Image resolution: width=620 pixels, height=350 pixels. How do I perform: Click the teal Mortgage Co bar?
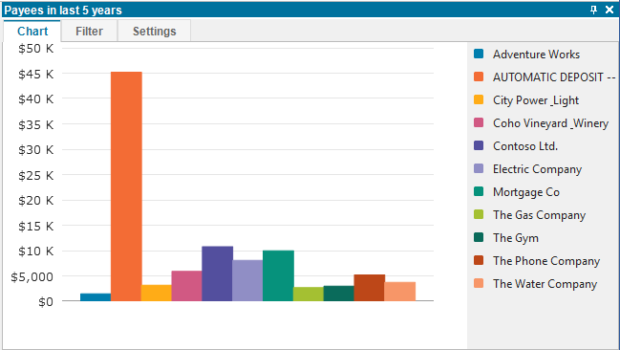278,275
